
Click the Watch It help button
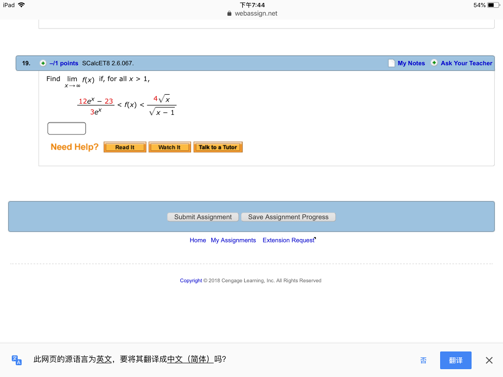click(x=169, y=147)
